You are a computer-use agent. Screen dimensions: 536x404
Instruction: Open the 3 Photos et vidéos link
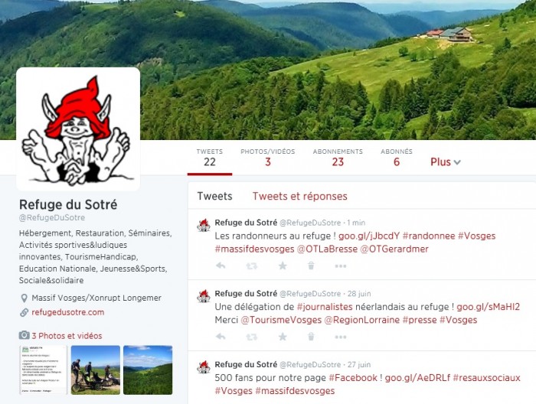coord(67,336)
